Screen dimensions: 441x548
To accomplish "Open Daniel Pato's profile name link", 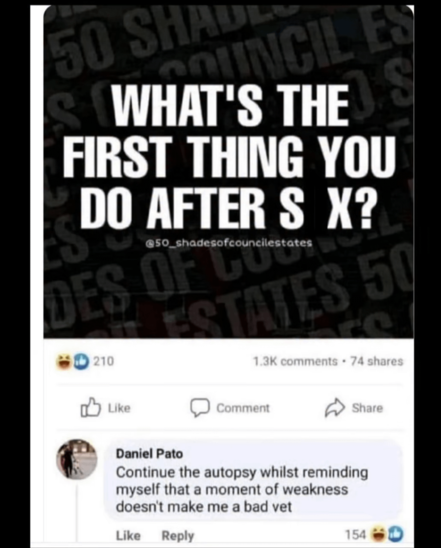I will click(x=149, y=454).
